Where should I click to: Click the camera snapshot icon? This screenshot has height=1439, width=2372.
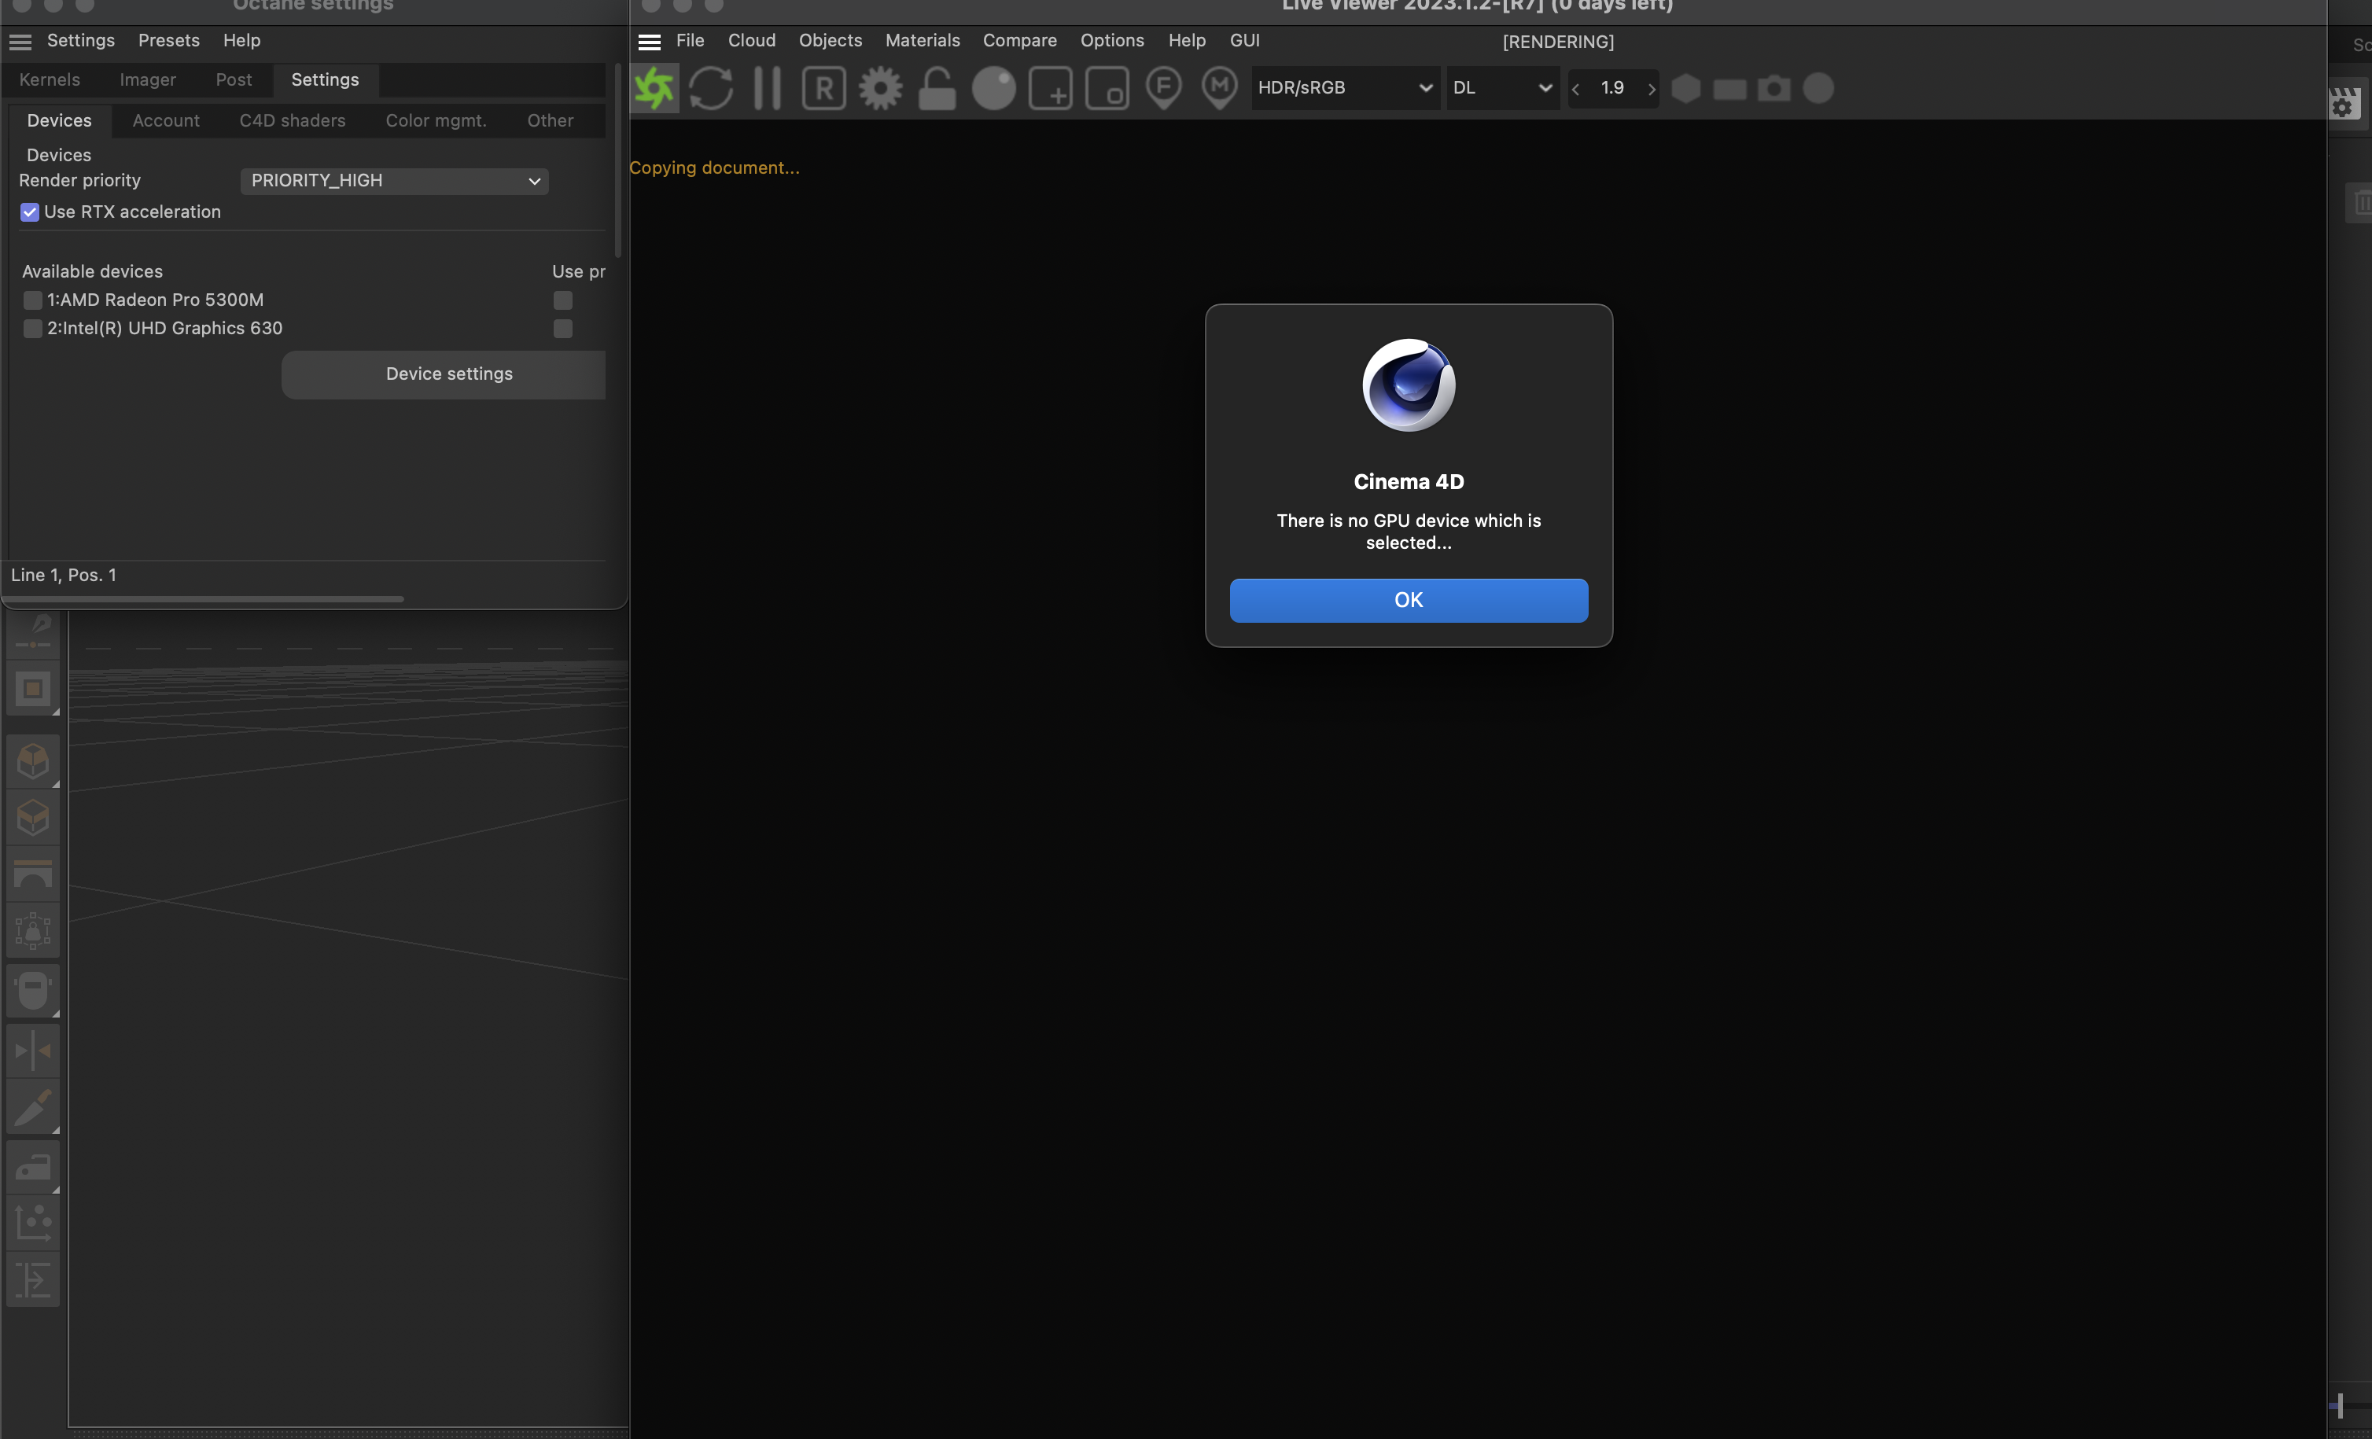click(x=1774, y=89)
